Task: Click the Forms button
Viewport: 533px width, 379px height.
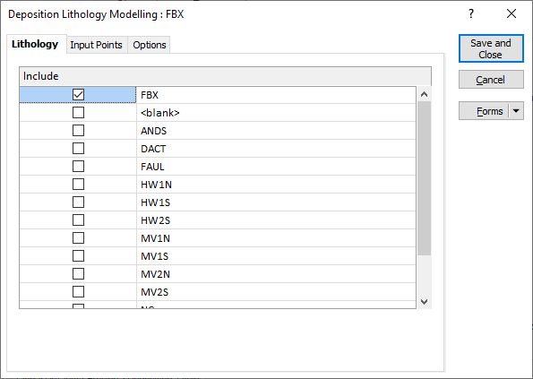Action: pos(484,111)
